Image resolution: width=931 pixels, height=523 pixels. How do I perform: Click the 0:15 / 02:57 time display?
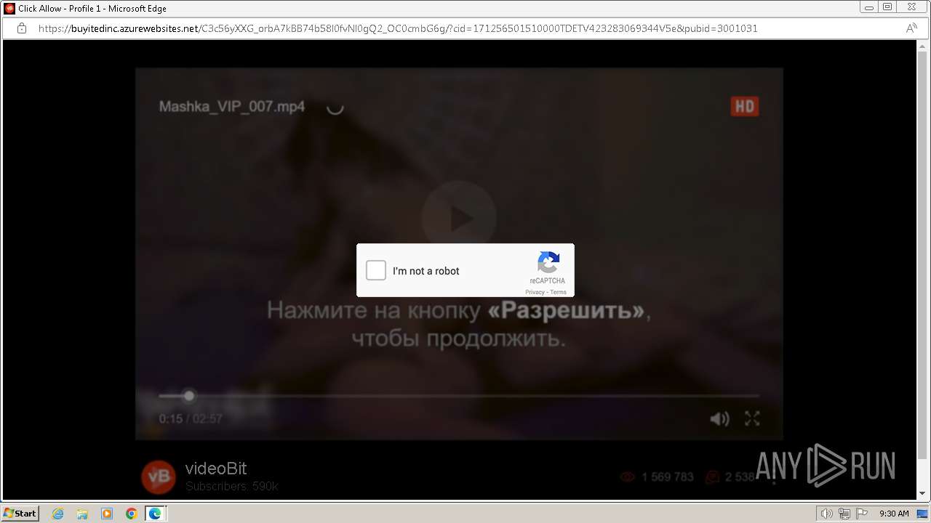(191, 418)
